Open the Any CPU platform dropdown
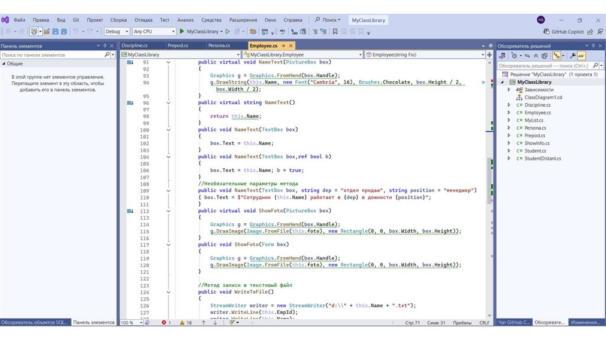Viewport: 606px width, 340px height. [x=154, y=31]
